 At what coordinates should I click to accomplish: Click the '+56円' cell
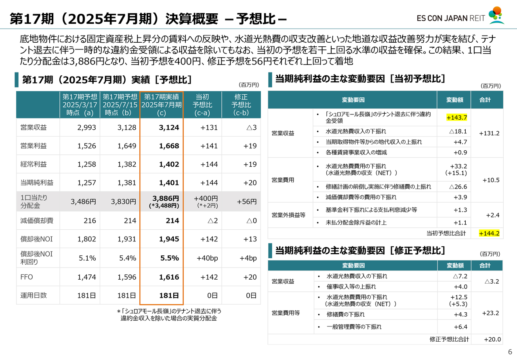click(246, 201)
